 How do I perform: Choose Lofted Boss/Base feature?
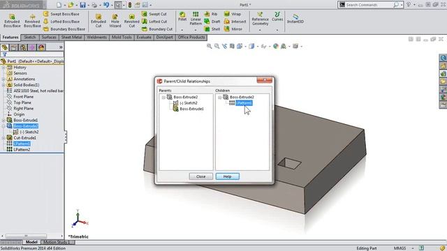pyautogui.click(x=61, y=22)
